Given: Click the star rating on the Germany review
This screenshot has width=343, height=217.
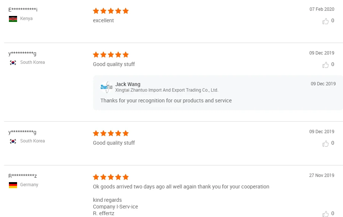Looking at the screenshot, I should [111, 177].
